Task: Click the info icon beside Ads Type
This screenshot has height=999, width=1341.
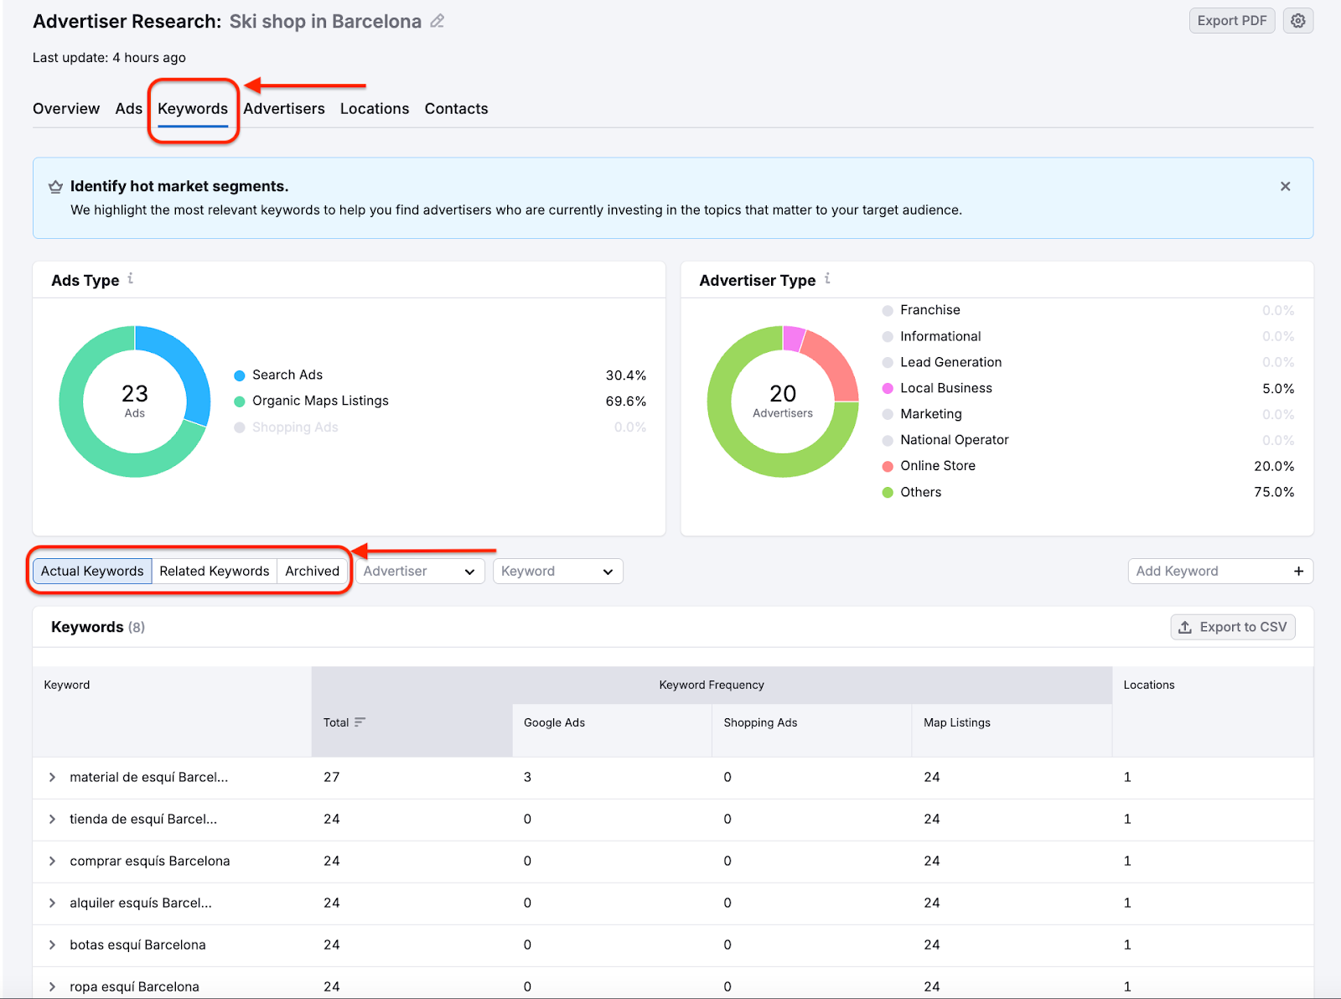Action: 131,280
